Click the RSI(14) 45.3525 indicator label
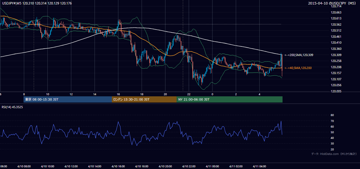Screen dimensions: 360x169 [x=12, y=107]
